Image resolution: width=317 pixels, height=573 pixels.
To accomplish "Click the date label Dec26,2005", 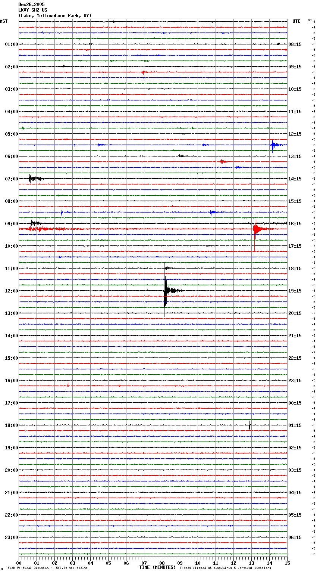I will coord(31,4).
